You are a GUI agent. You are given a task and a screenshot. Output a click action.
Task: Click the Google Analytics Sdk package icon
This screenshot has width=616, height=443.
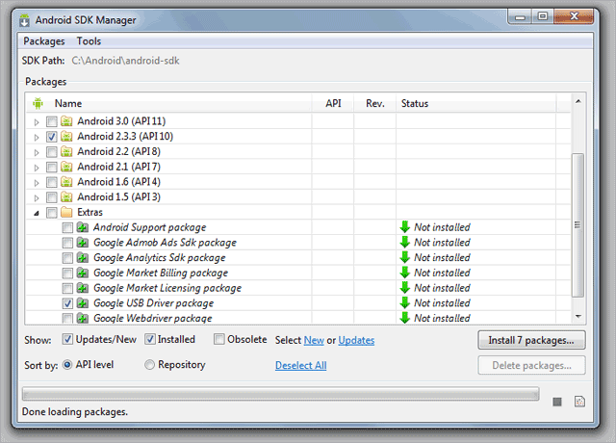point(83,258)
